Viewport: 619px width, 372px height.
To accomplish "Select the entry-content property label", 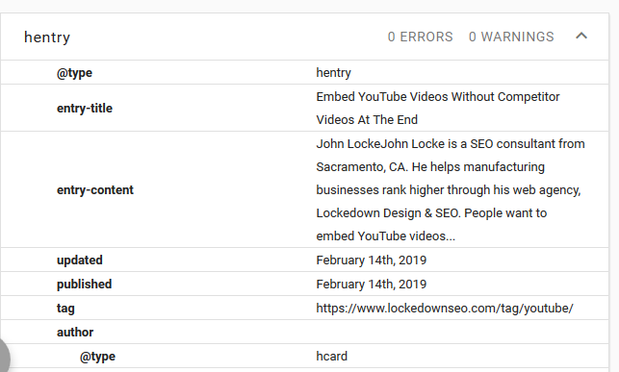I will pos(95,190).
